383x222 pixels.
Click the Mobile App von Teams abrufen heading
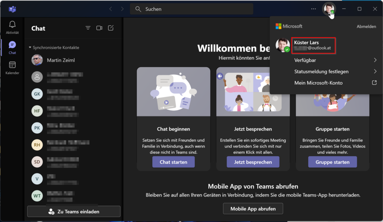click(x=253, y=186)
